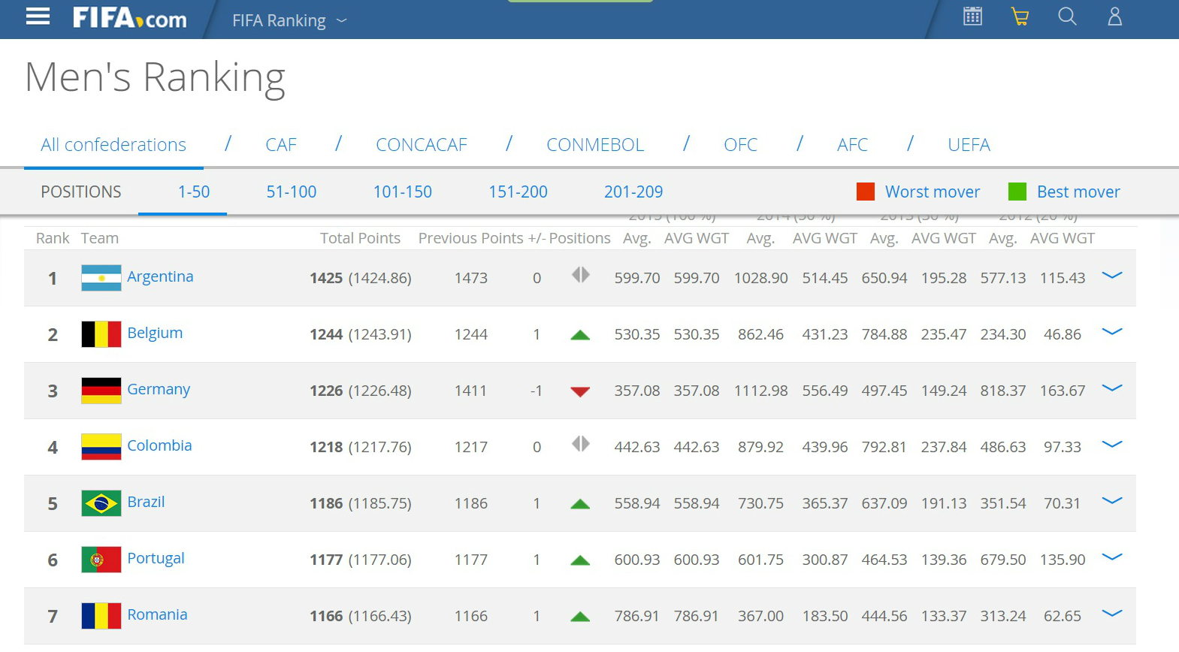Show positions 151-200
The image size is (1179, 652).
(x=518, y=192)
